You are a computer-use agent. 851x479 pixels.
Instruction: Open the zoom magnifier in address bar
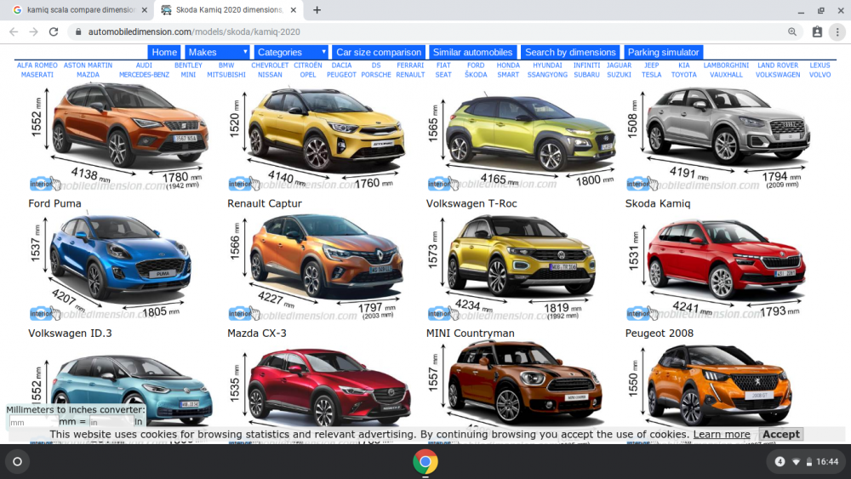coord(792,32)
